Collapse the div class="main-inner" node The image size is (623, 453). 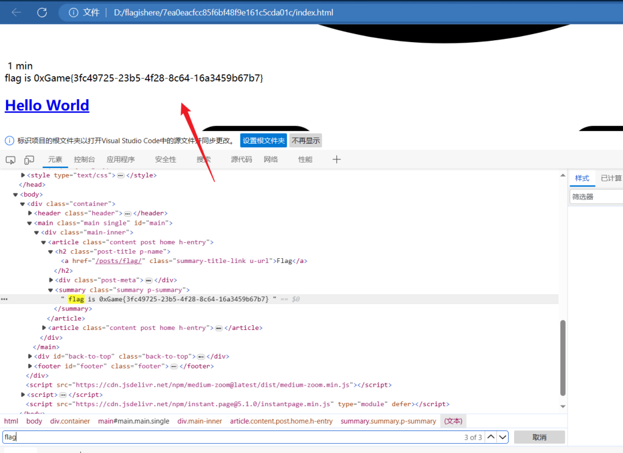point(37,233)
